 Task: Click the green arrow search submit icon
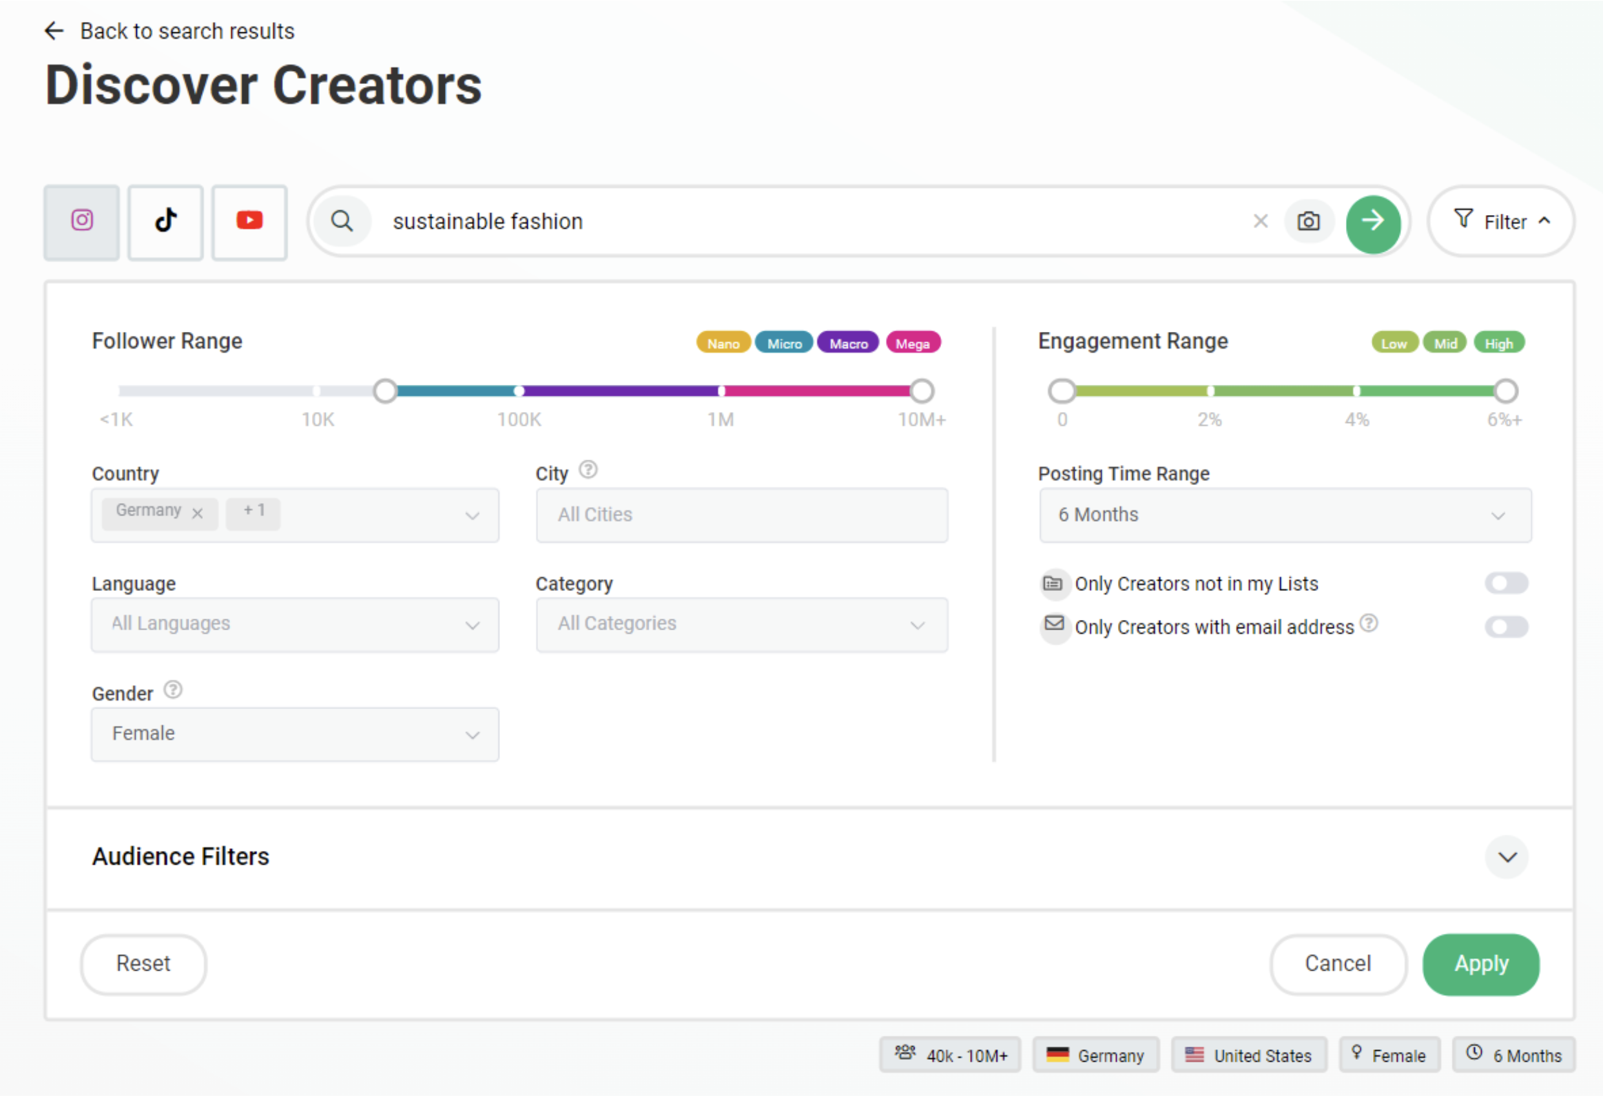click(1373, 223)
